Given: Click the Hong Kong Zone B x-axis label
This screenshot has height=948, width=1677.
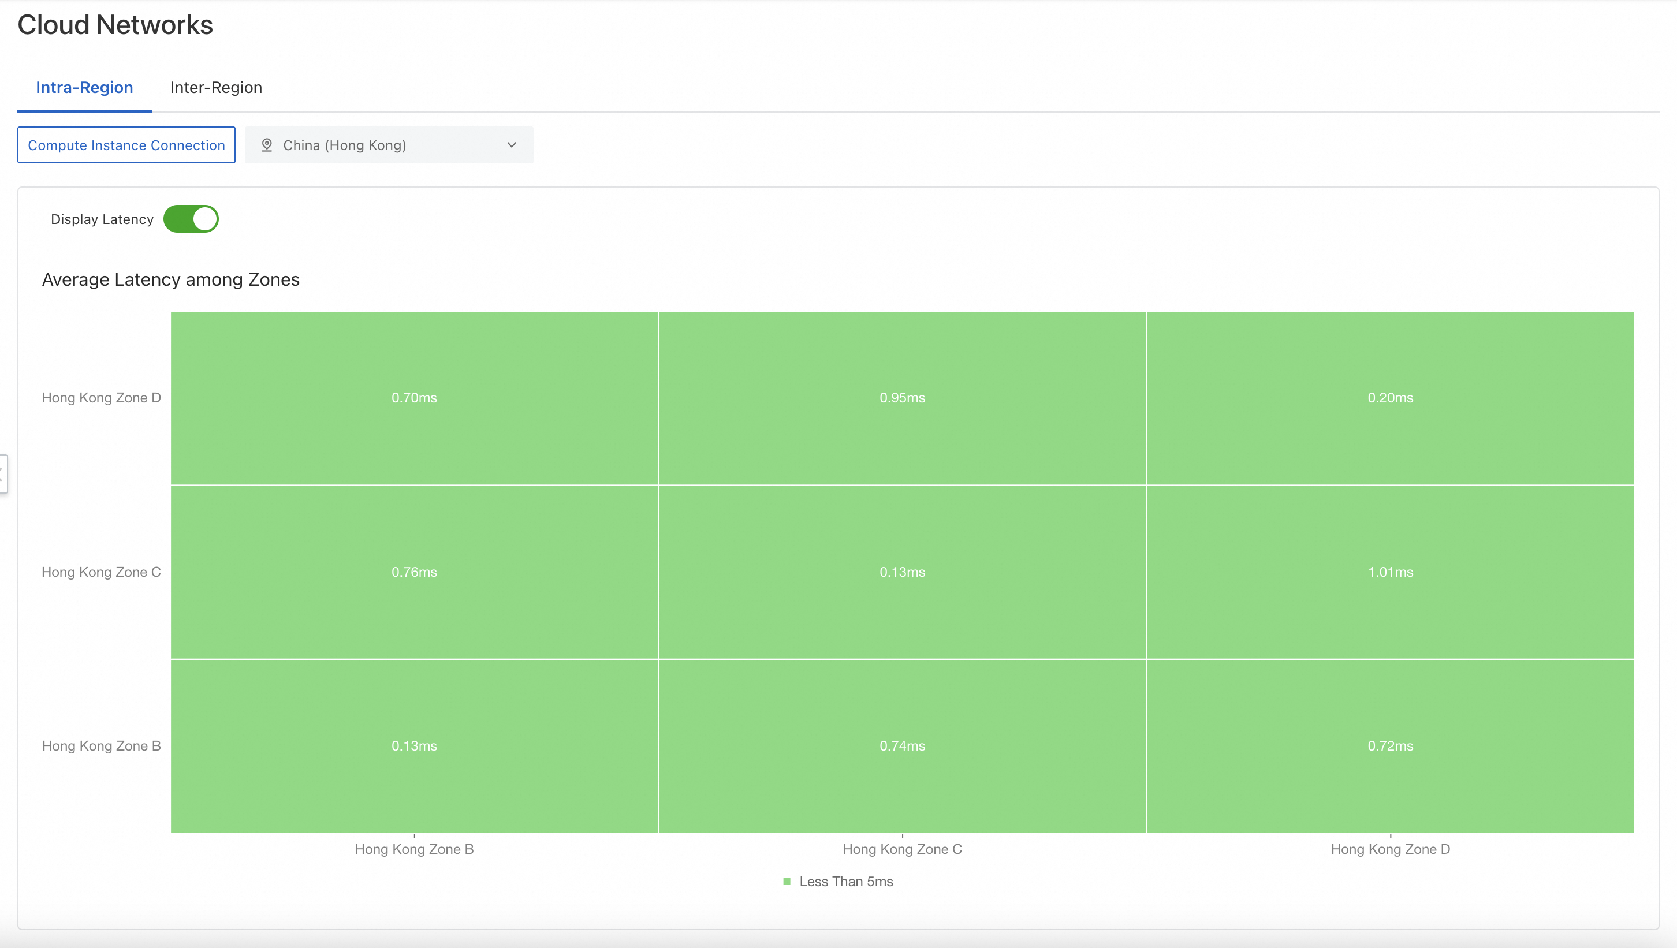Looking at the screenshot, I should [414, 849].
